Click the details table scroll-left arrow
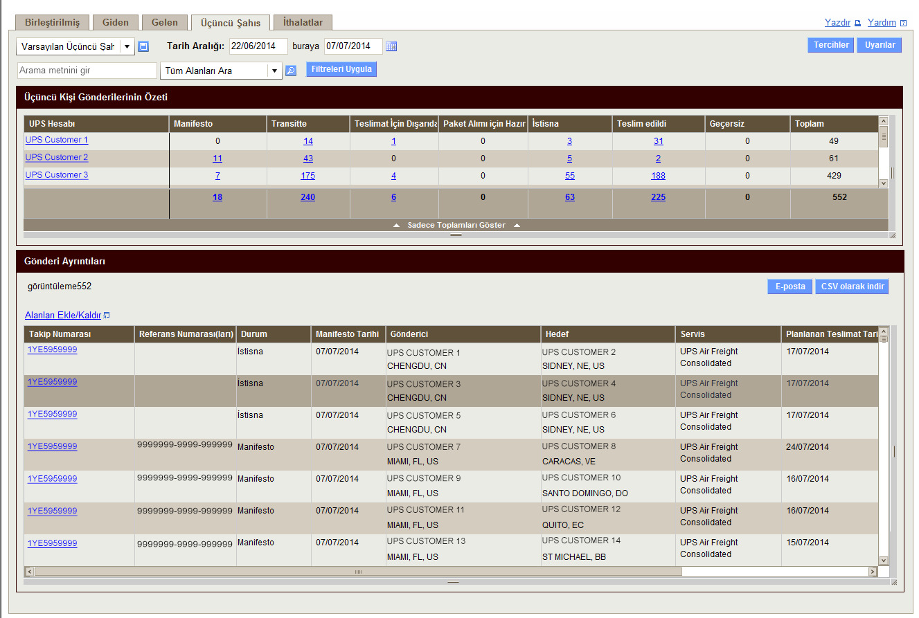The height and width of the screenshot is (618, 919). [29, 572]
